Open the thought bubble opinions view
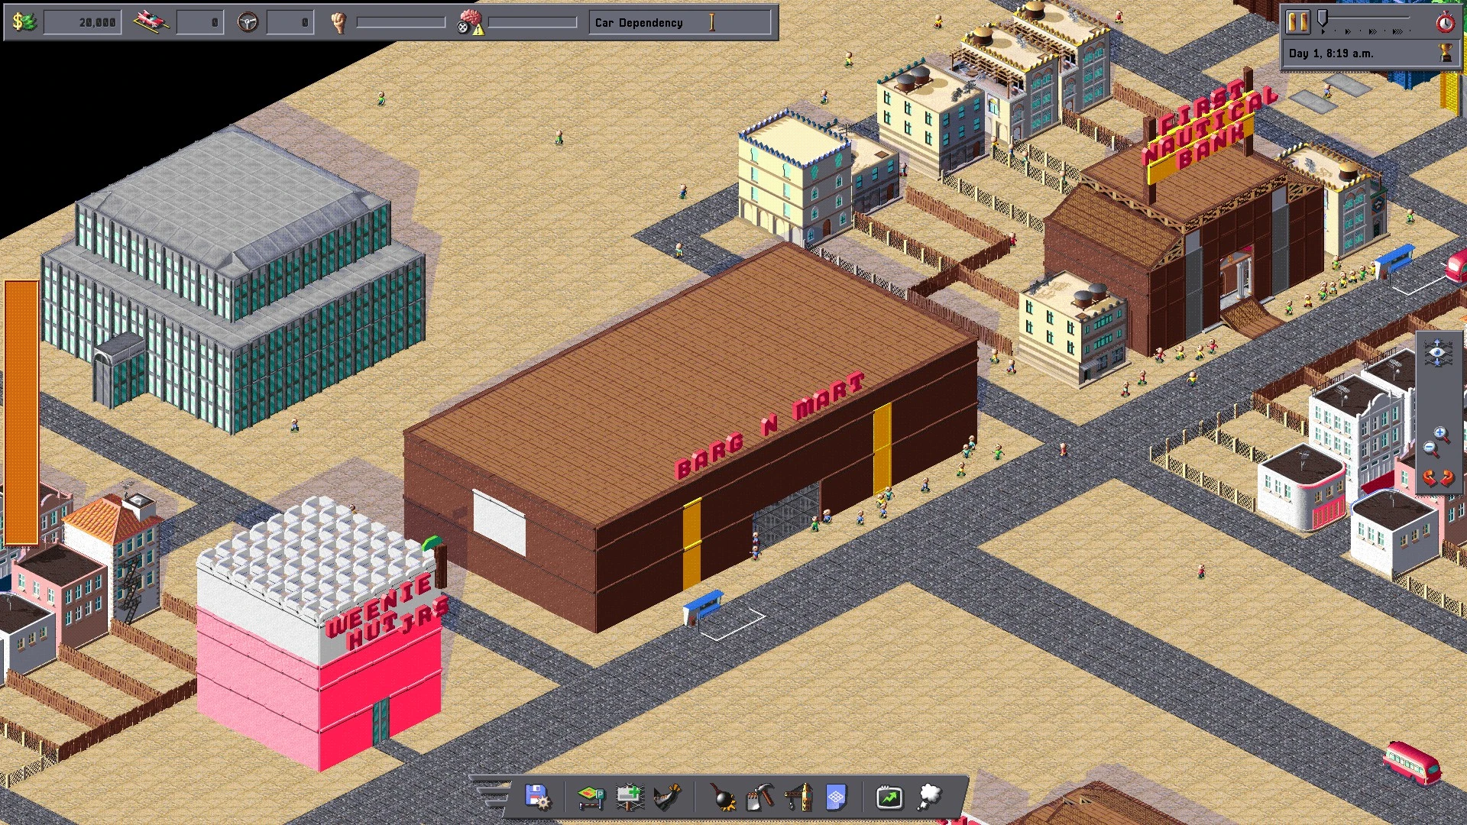Viewport: 1467px width, 825px height. coord(929,797)
